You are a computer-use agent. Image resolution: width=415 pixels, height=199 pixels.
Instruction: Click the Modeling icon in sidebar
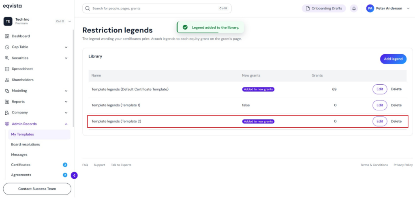pos(7,91)
